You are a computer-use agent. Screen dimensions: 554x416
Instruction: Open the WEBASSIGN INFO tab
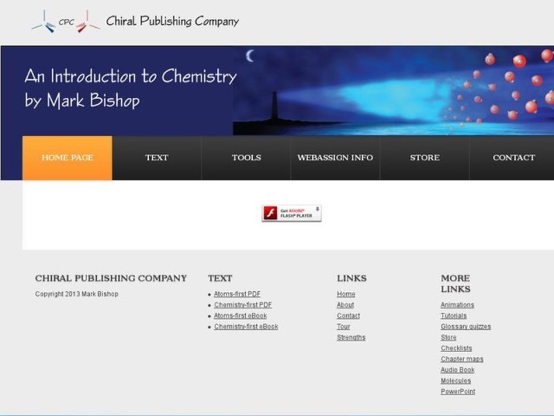pos(335,157)
